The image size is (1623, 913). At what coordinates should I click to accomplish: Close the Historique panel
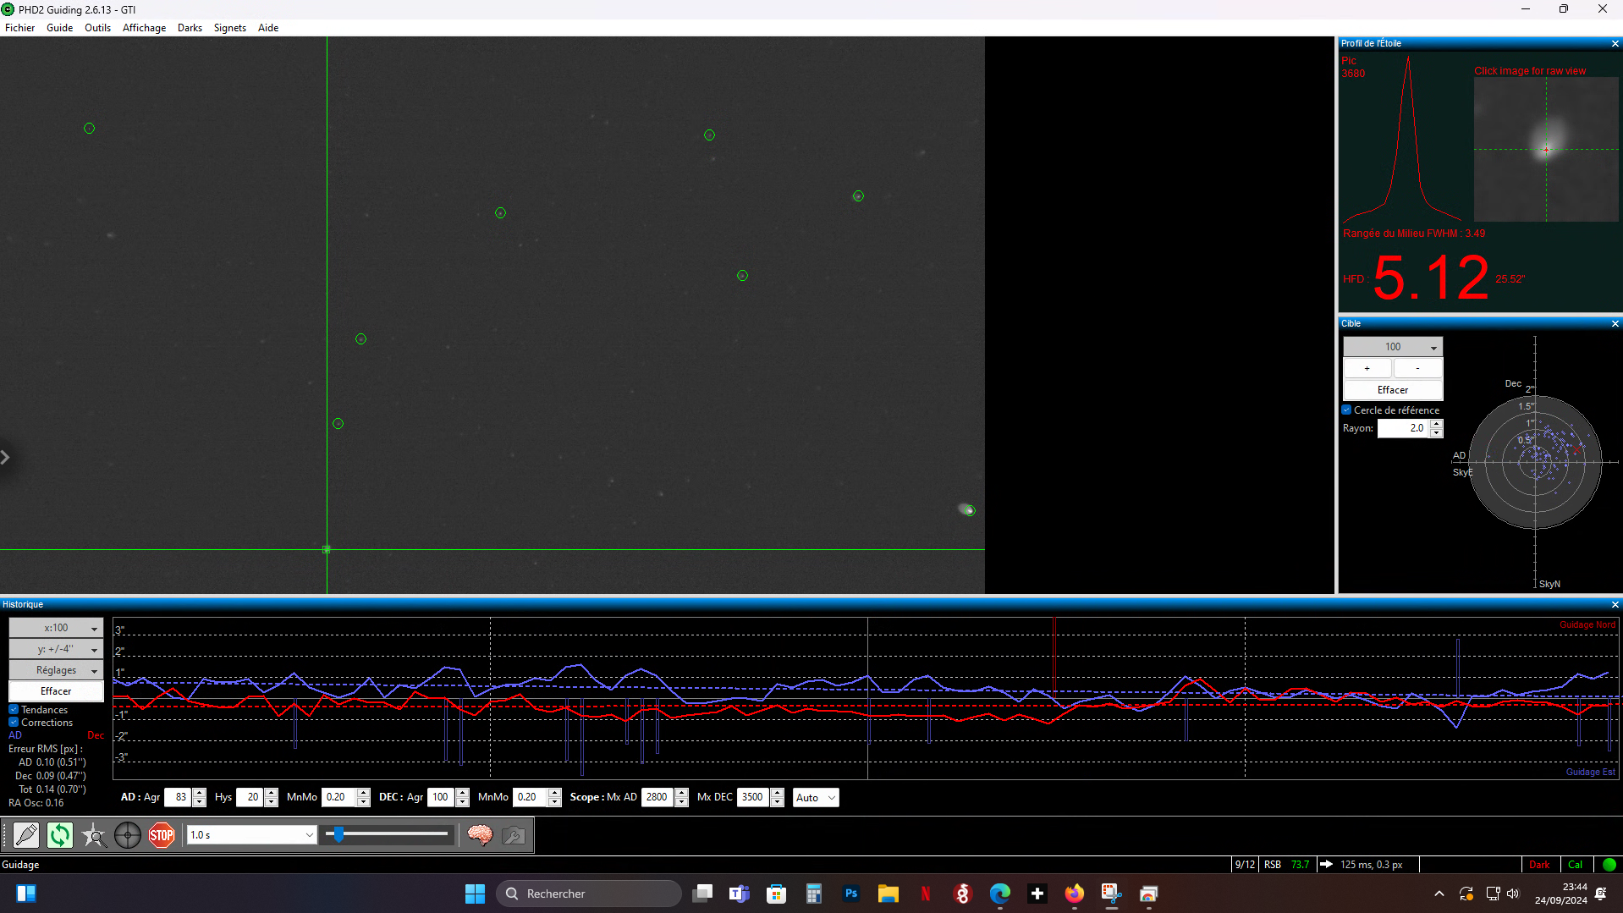click(1615, 605)
